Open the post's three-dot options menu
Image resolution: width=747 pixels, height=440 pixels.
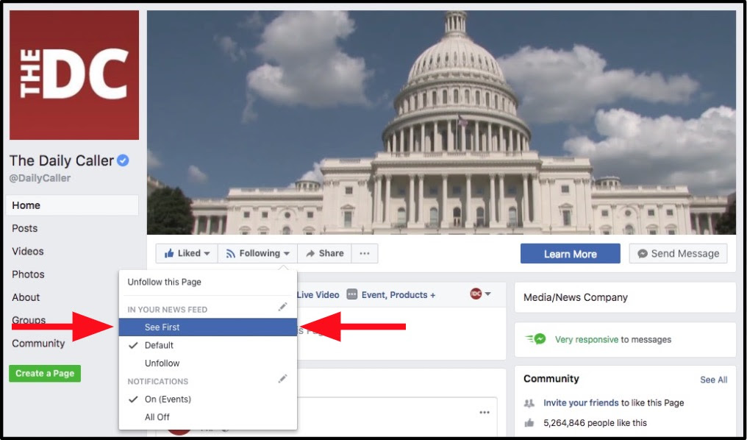[485, 412]
